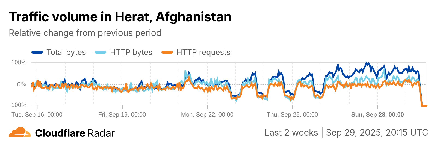Click the dark blue Total bytes swatch

pyautogui.click(x=37, y=52)
